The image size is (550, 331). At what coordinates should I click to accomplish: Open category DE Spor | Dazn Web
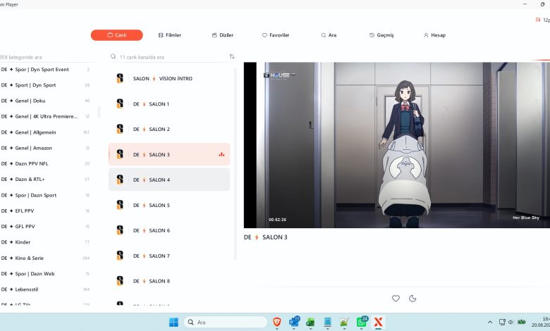click(x=46, y=274)
